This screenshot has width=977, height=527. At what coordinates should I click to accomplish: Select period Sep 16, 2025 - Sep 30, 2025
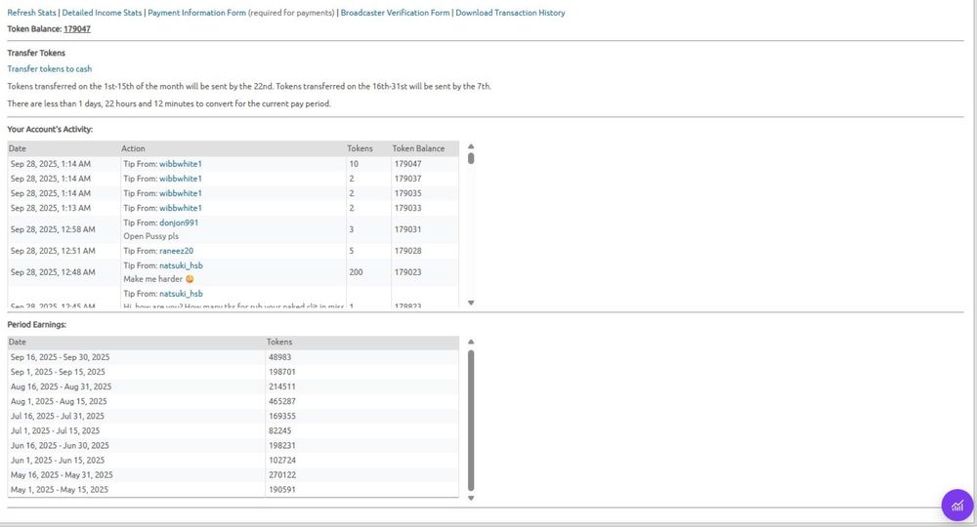(x=60, y=357)
